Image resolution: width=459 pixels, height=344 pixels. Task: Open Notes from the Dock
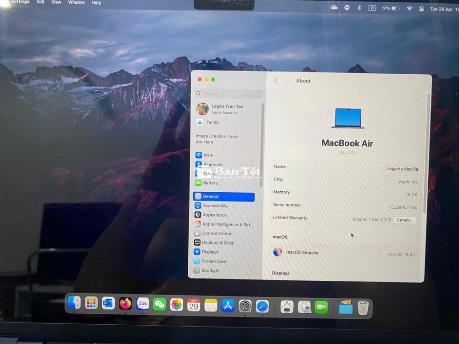click(211, 305)
